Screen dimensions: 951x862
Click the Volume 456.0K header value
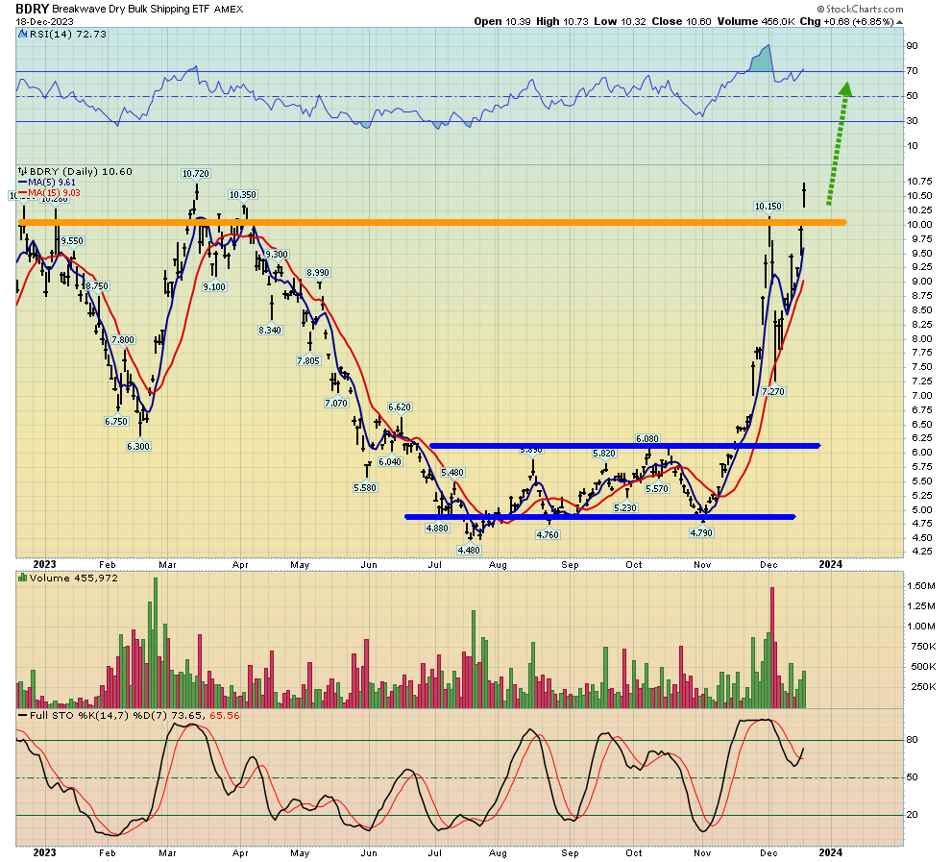(x=756, y=22)
